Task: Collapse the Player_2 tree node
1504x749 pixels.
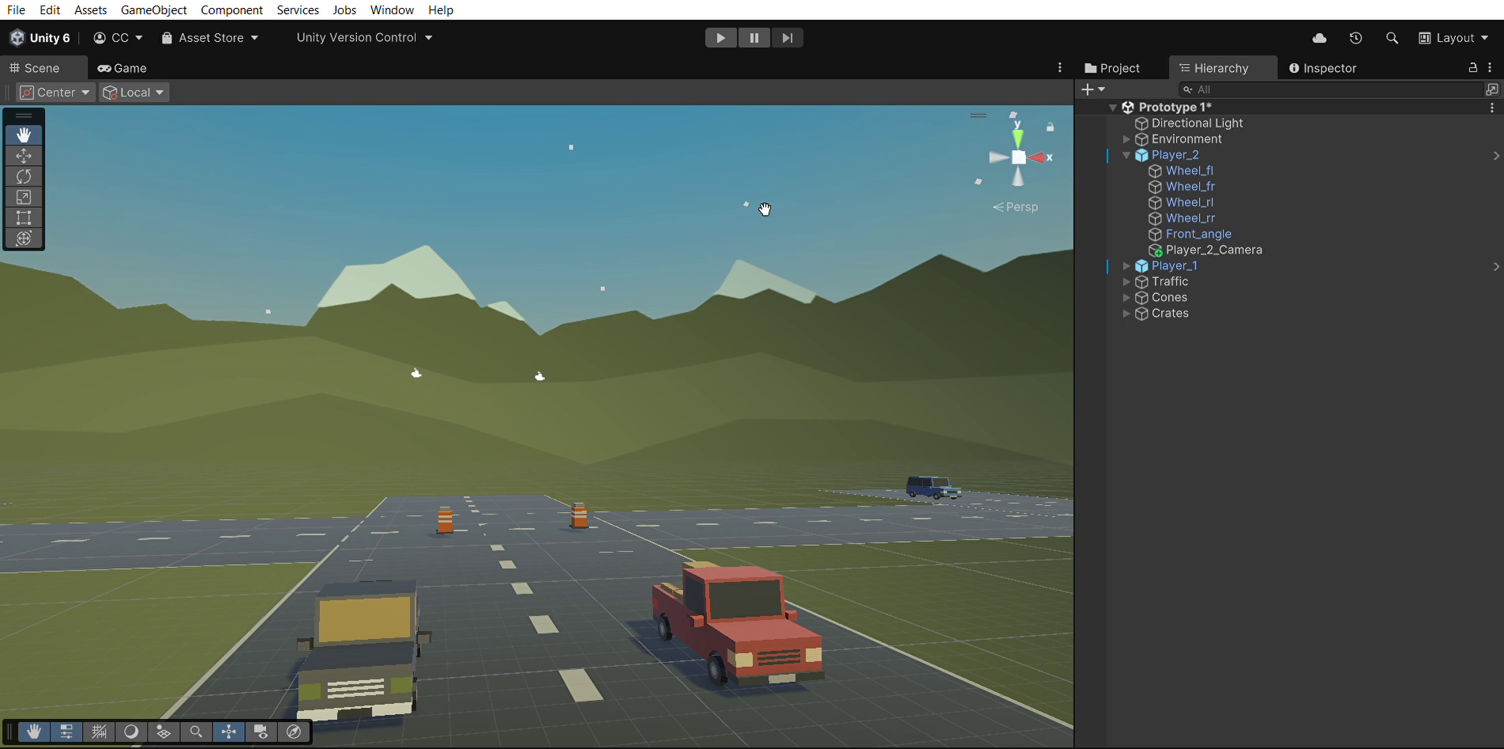Action: (1126, 155)
